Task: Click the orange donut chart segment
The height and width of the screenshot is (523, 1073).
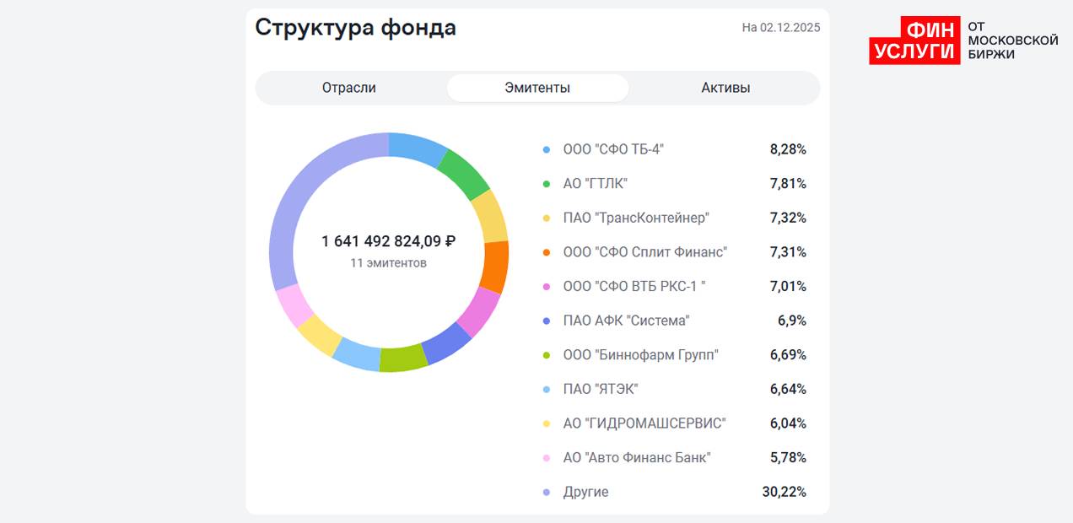Action: pyautogui.click(x=494, y=267)
